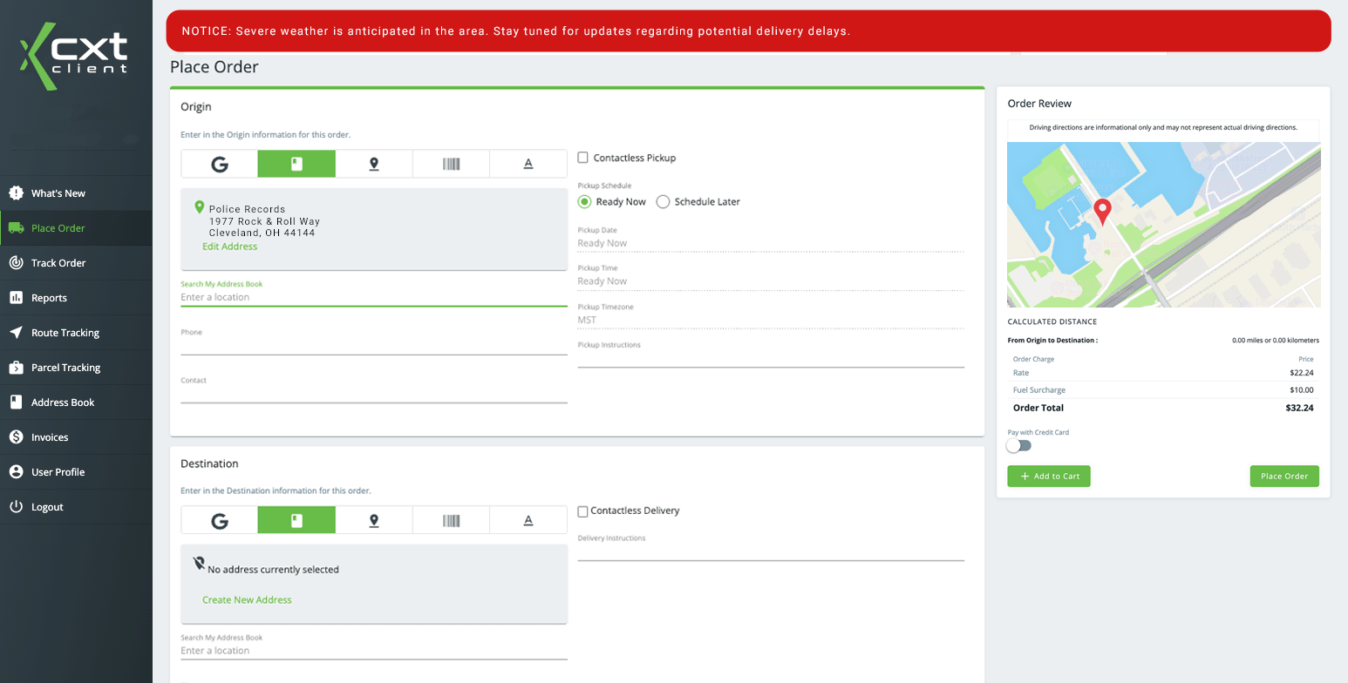
Task: Click Create New Address under Destination
Action: pyautogui.click(x=247, y=599)
